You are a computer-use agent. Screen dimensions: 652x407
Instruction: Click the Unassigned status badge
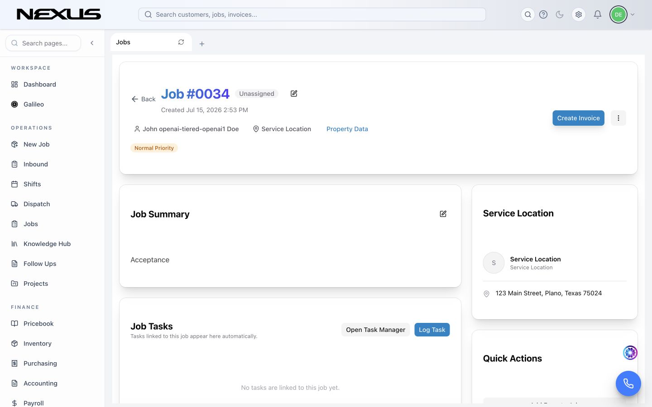[257, 94]
